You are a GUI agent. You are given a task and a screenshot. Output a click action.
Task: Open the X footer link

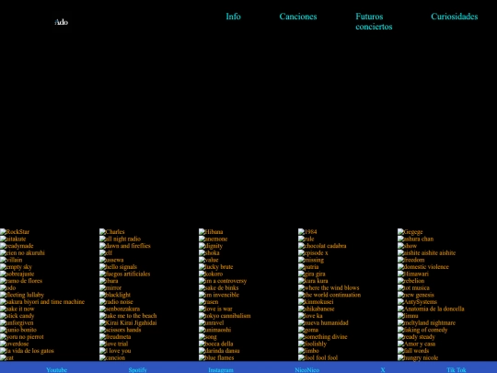[383, 370]
